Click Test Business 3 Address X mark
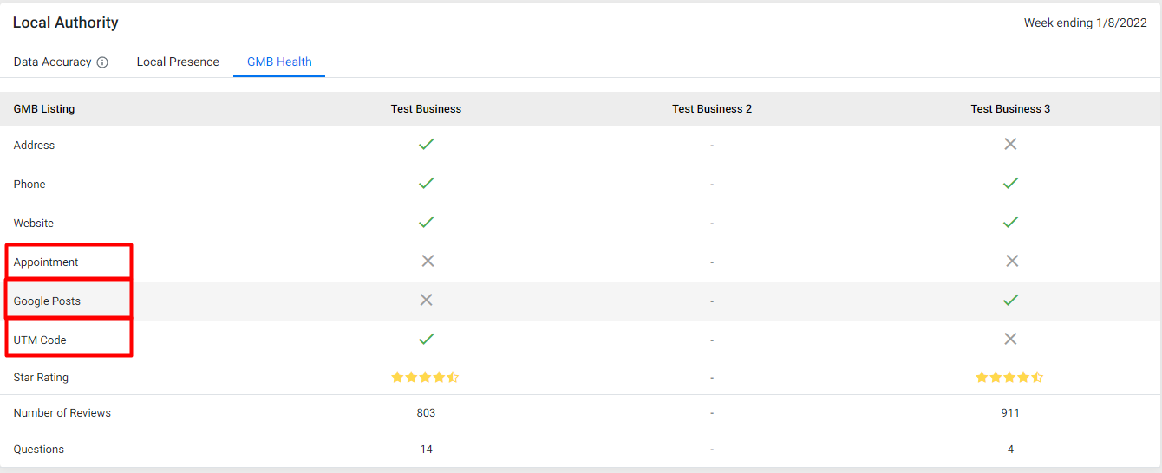 [x=1010, y=145]
